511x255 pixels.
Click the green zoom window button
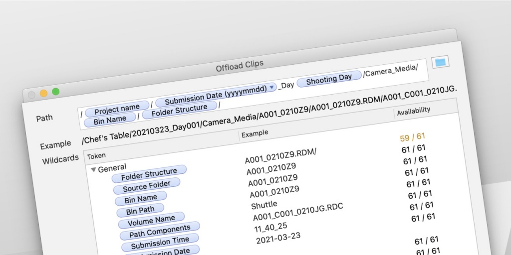pos(56,92)
